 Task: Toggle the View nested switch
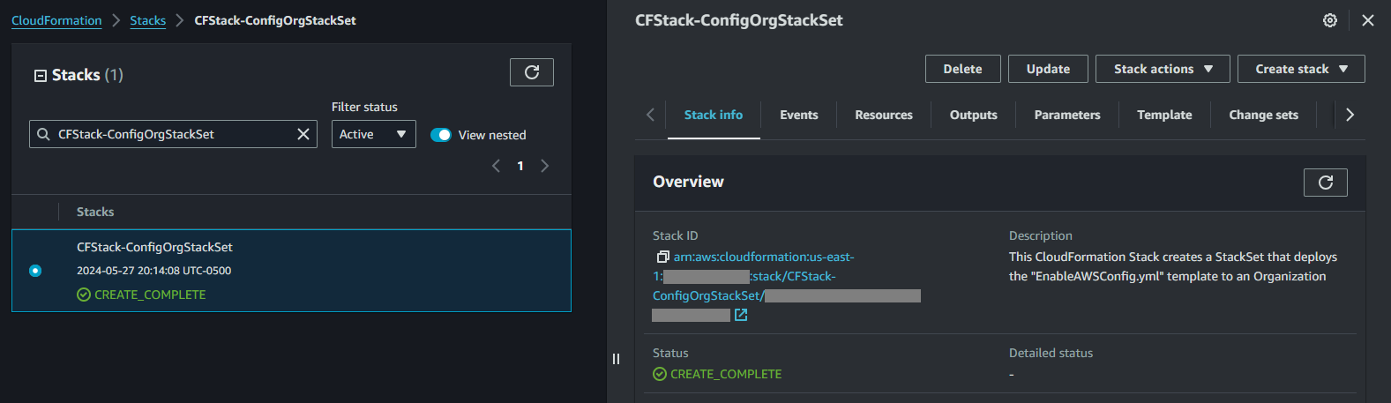click(441, 135)
